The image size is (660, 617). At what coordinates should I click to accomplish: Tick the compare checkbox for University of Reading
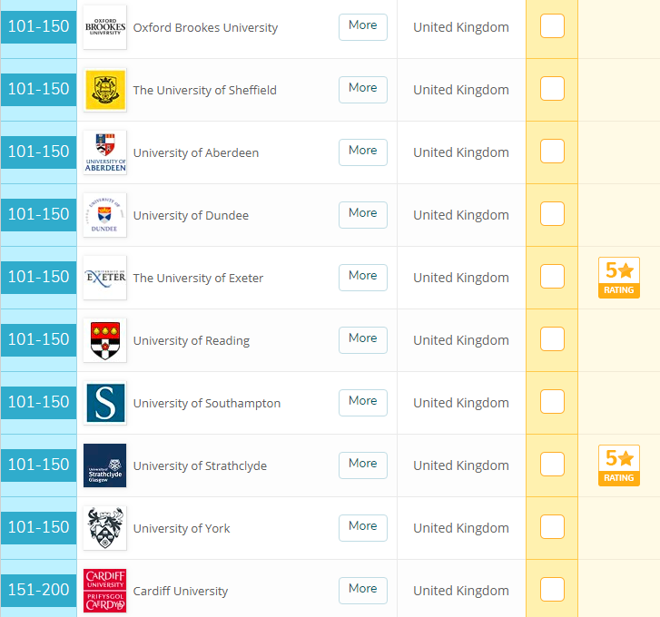(552, 339)
